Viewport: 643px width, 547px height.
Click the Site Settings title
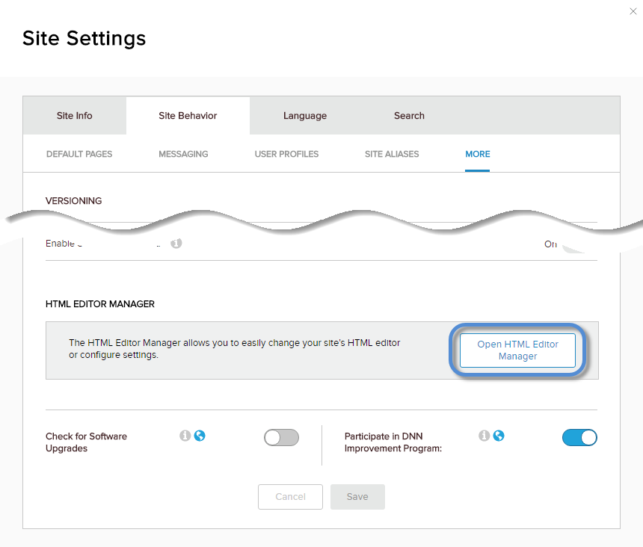84,39
